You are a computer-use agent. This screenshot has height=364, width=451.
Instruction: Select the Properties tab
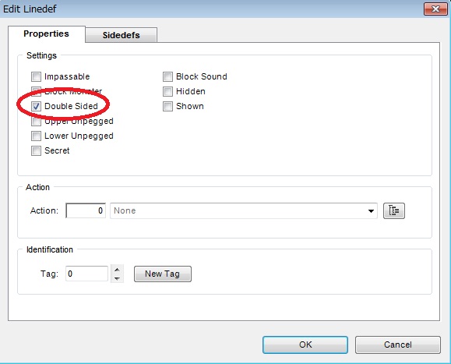click(x=46, y=34)
